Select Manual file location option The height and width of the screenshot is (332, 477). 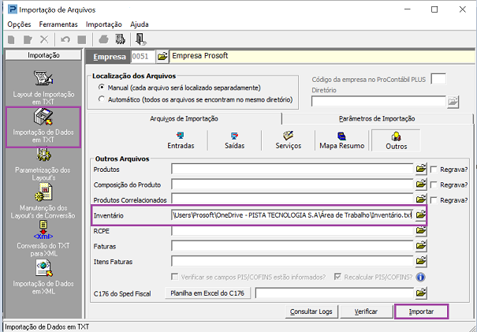101,88
